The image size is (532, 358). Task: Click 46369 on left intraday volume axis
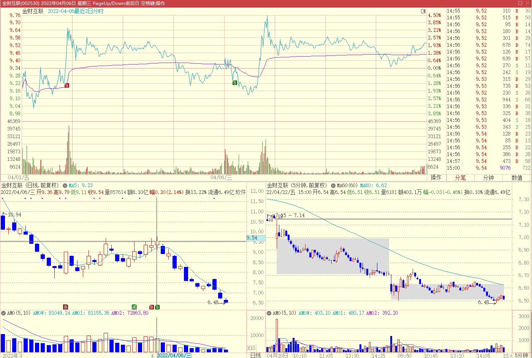14,121
